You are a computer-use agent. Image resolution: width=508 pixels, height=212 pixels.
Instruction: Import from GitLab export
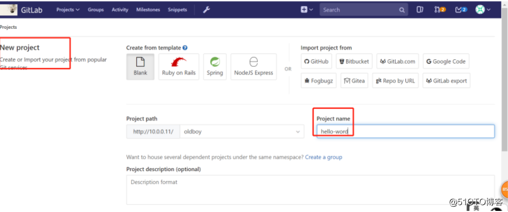click(447, 80)
